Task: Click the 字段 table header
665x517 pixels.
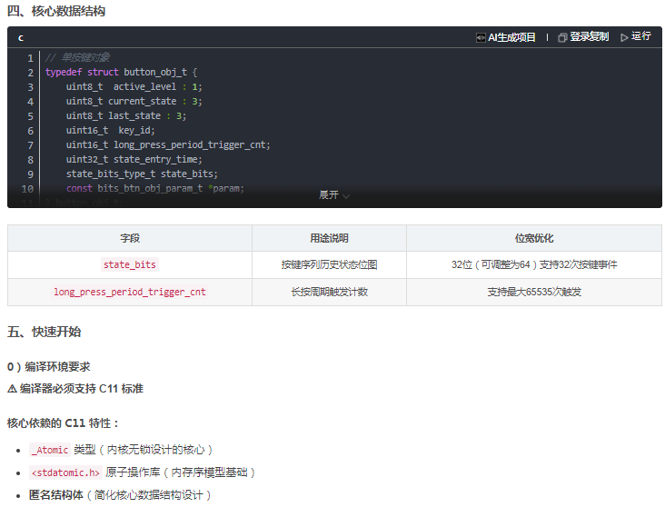Action: point(130,238)
